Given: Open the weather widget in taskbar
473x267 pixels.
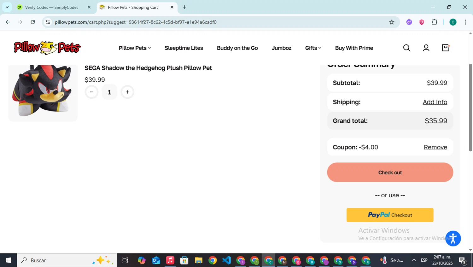Looking at the screenshot, I should pos(392,260).
